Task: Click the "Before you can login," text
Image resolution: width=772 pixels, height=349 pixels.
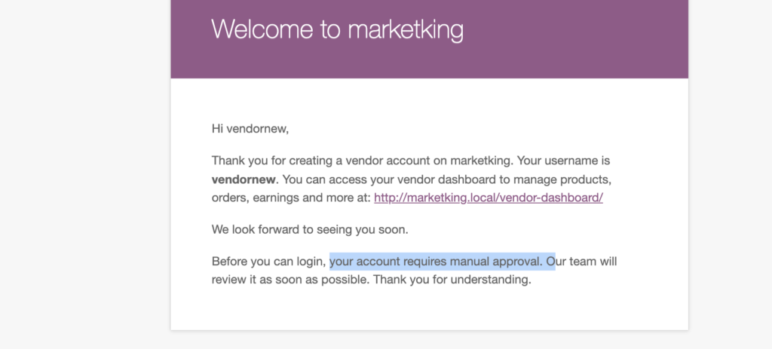Action: (x=269, y=261)
